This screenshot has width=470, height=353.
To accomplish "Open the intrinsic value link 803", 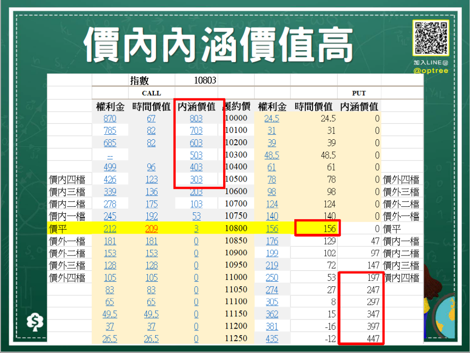I will pyautogui.click(x=196, y=118).
